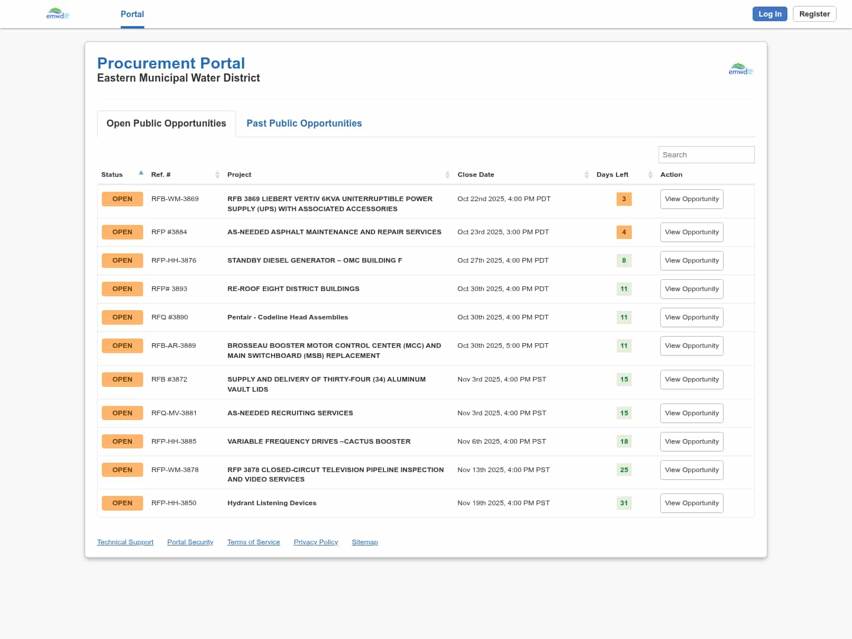Open the Technical Support link
The width and height of the screenshot is (852, 639).
[x=125, y=543]
